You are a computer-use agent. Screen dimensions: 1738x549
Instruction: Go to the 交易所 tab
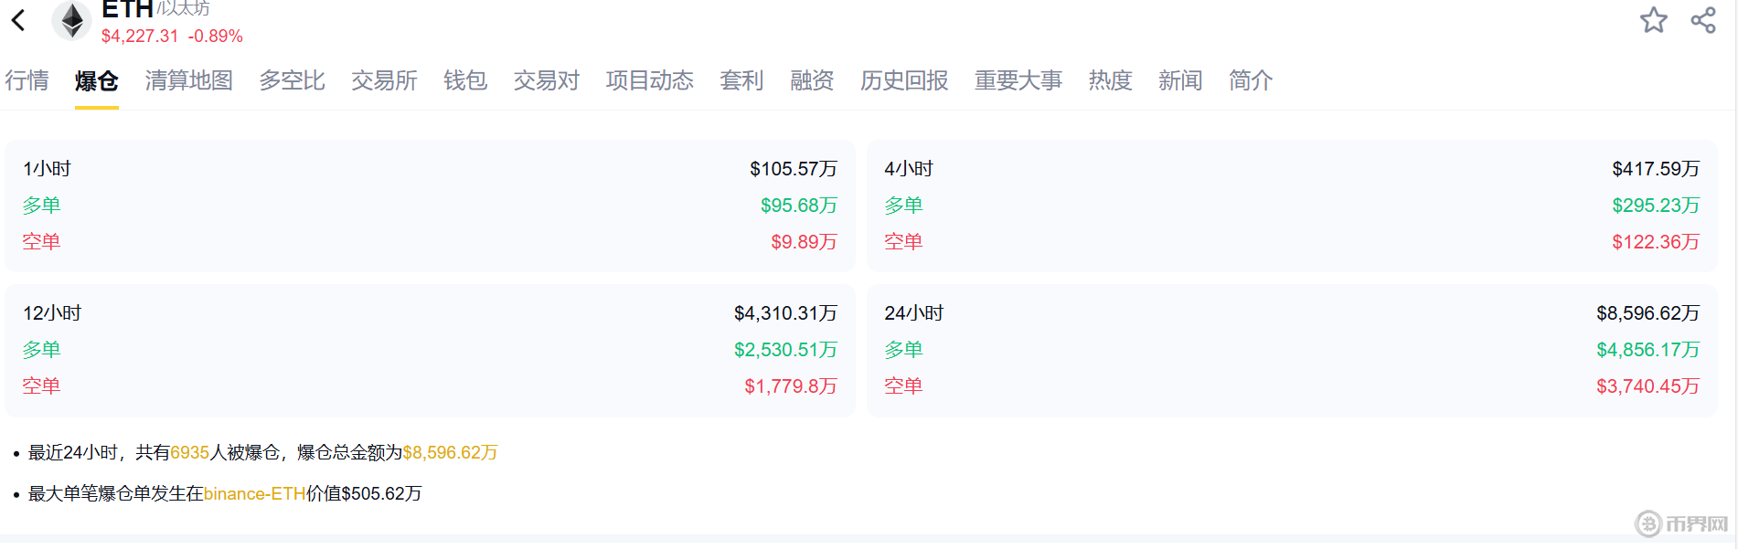pyautogui.click(x=384, y=80)
